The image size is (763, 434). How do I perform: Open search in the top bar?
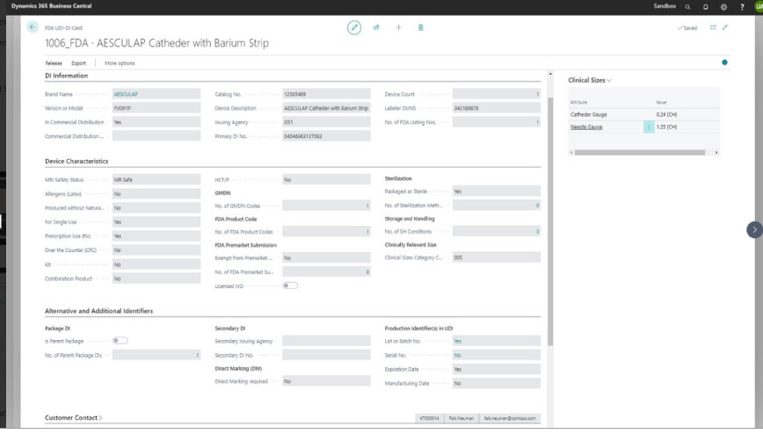pyautogui.click(x=687, y=7)
